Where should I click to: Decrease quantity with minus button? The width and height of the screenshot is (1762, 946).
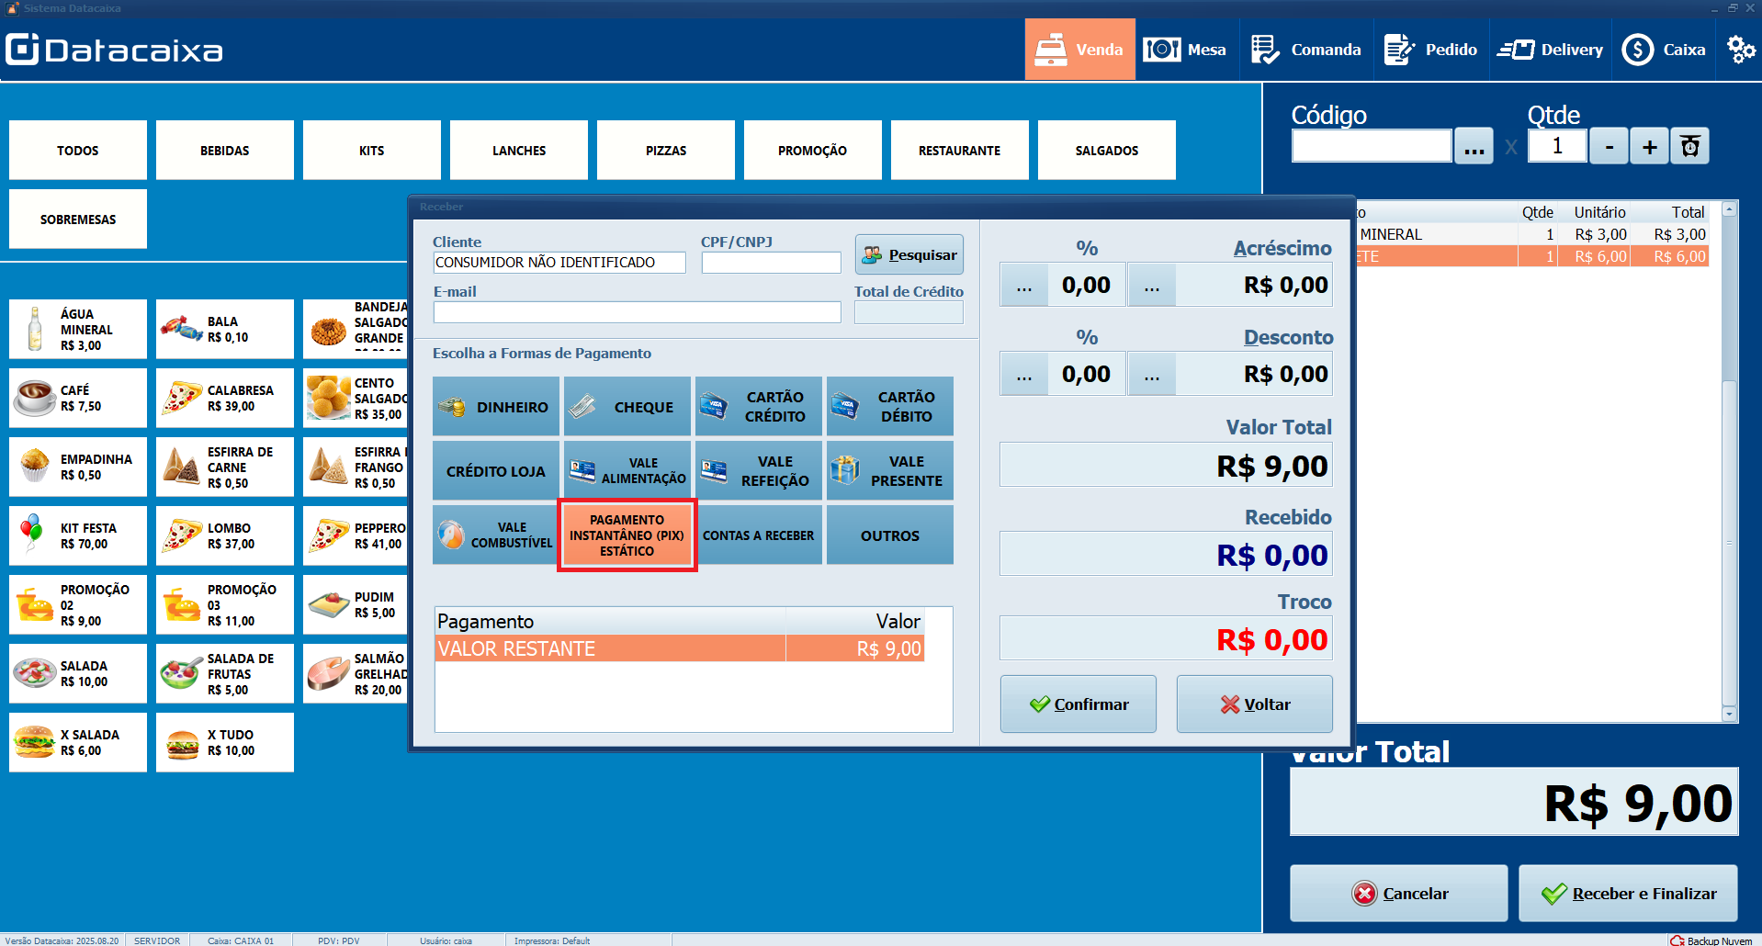1609,147
